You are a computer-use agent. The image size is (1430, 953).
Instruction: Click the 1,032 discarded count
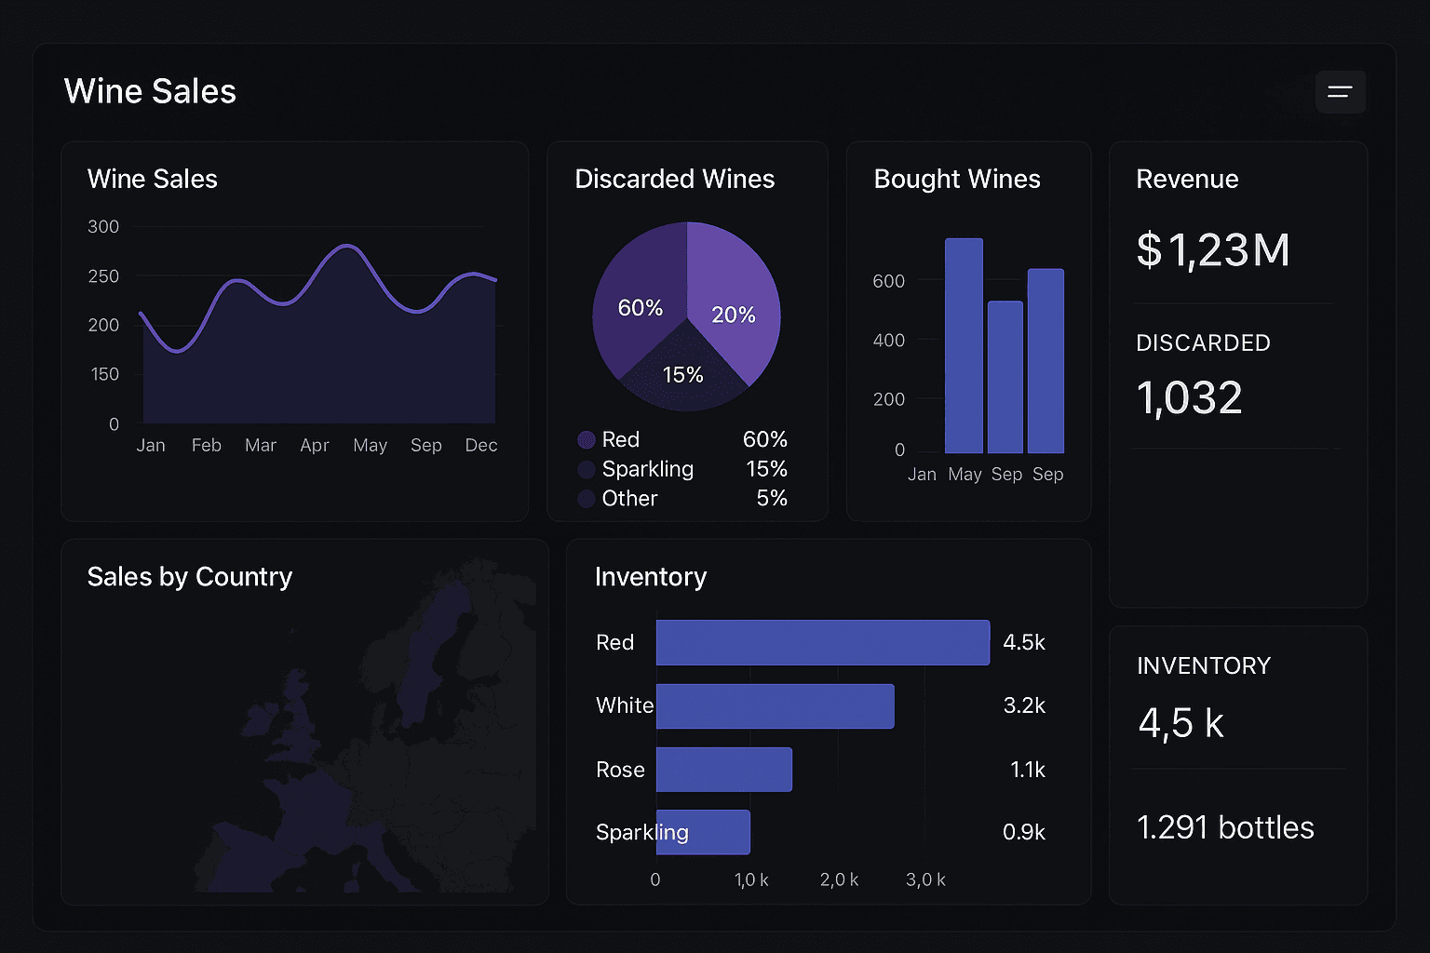point(1189,398)
